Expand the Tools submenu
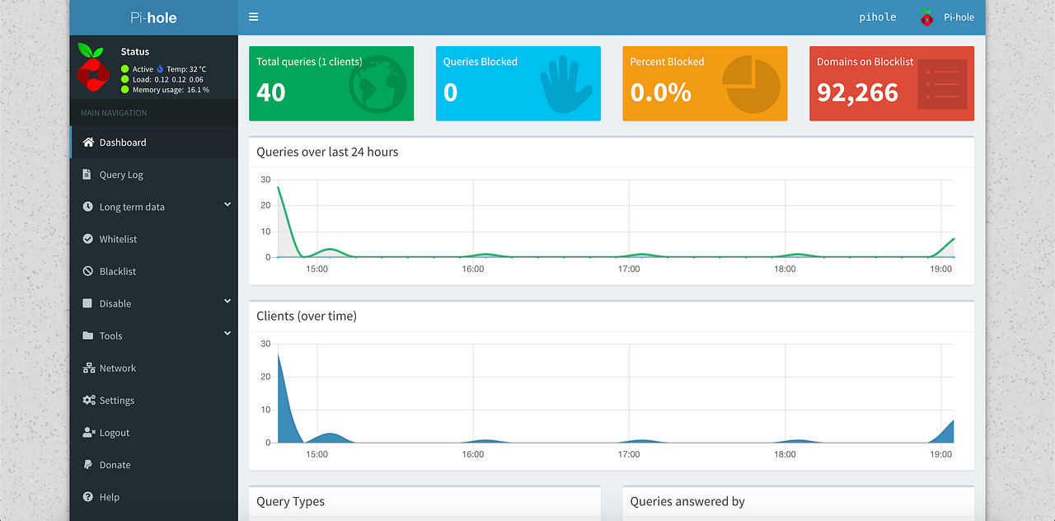The image size is (1055, 521). [x=227, y=333]
